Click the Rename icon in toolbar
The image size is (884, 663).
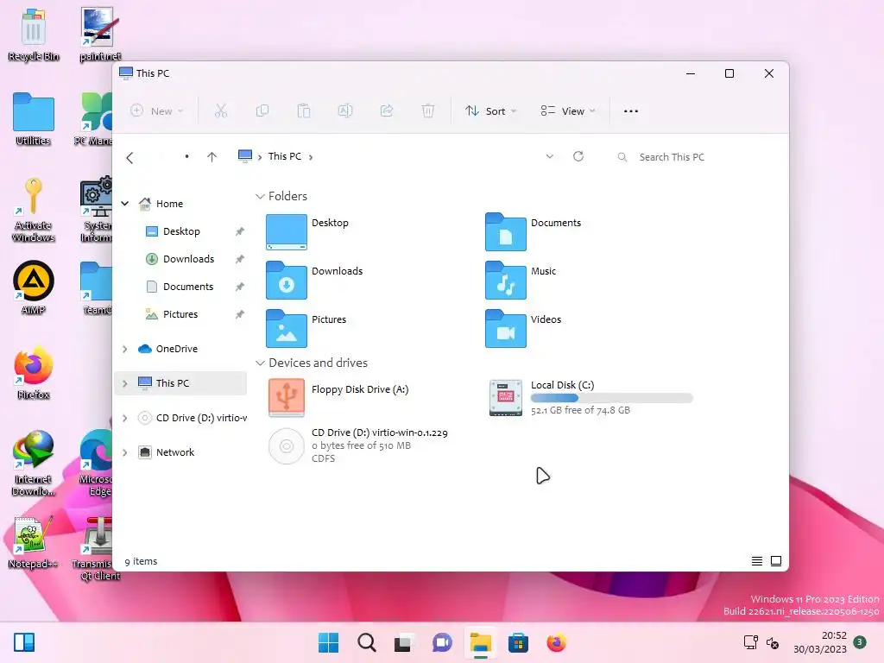345,111
